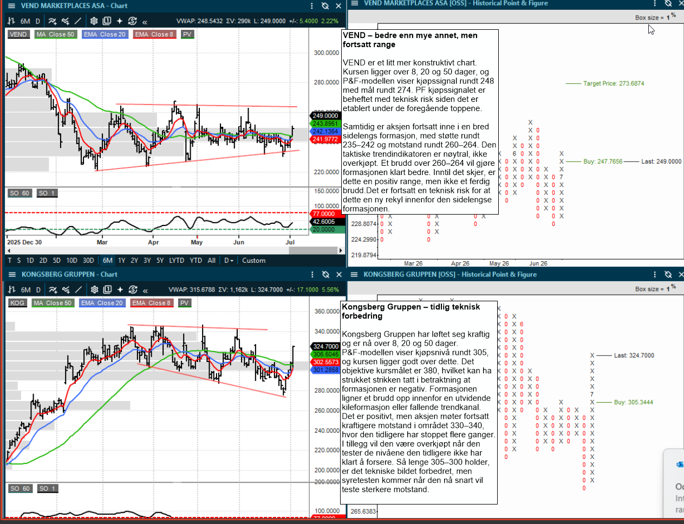Open the 6M period selector in VEND toolbar
Image resolution: width=684 pixels, height=524 pixels.
(25, 21)
